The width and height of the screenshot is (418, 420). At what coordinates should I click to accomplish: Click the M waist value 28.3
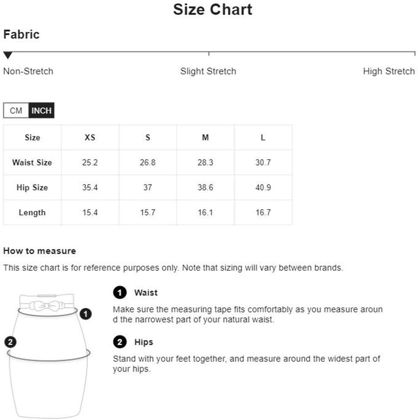(205, 162)
